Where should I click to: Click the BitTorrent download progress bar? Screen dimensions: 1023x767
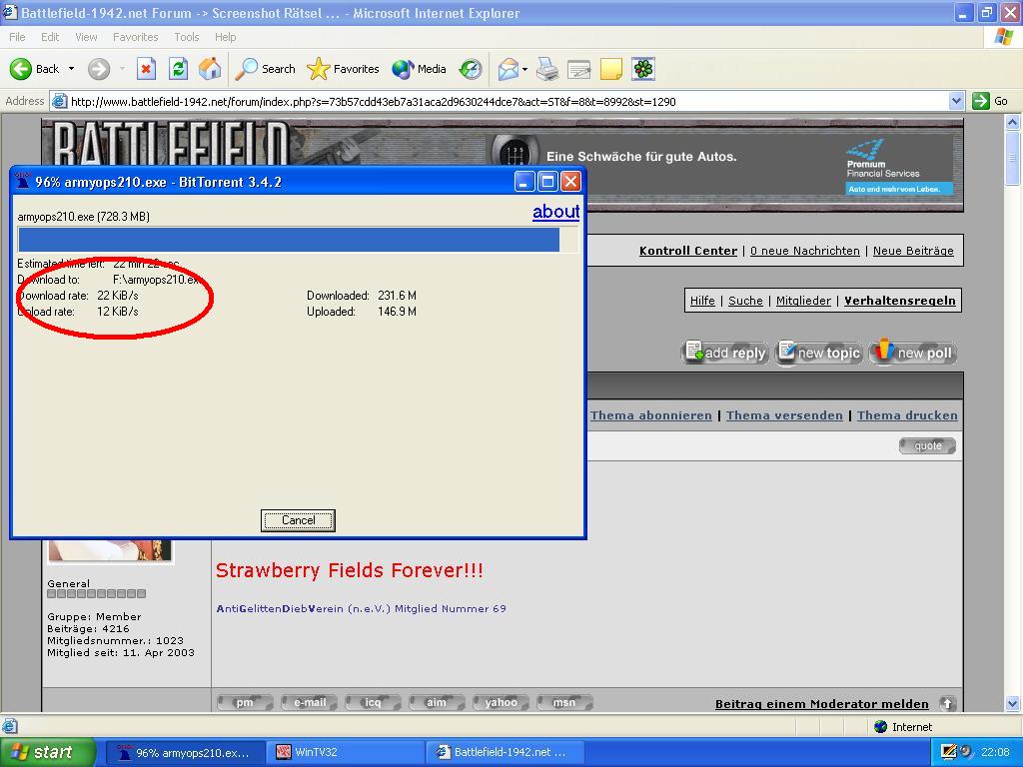click(x=298, y=240)
